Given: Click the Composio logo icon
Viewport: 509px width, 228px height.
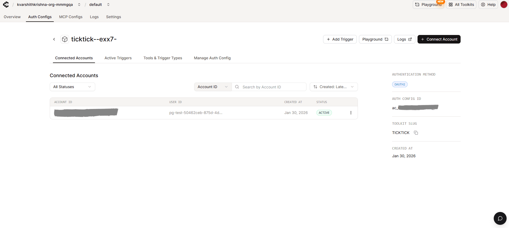Looking at the screenshot, I should pos(6,5).
